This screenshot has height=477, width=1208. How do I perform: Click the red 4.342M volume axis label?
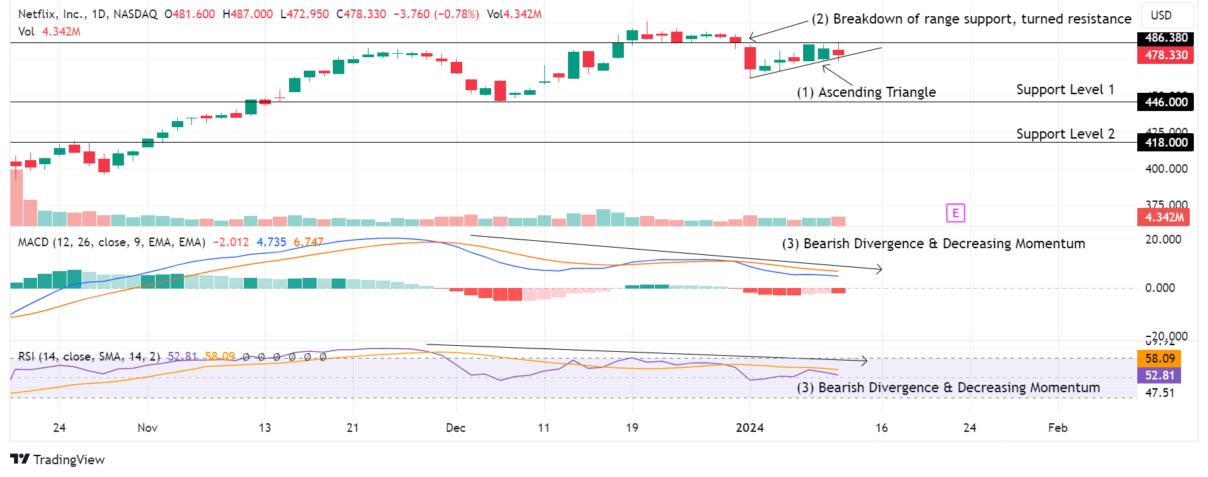[1164, 217]
